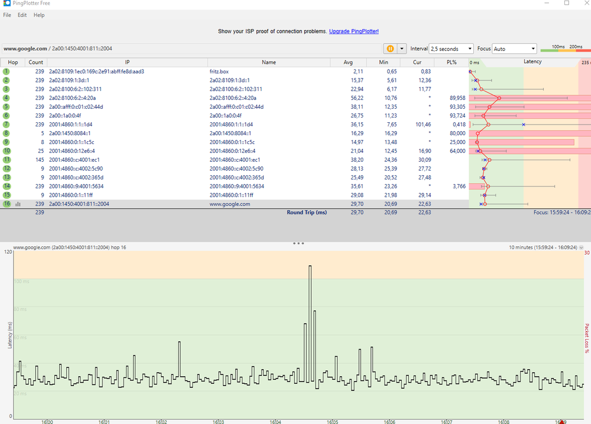This screenshot has height=424, width=591.
Task: Select hop 9 green circle icon
Action: point(7,142)
